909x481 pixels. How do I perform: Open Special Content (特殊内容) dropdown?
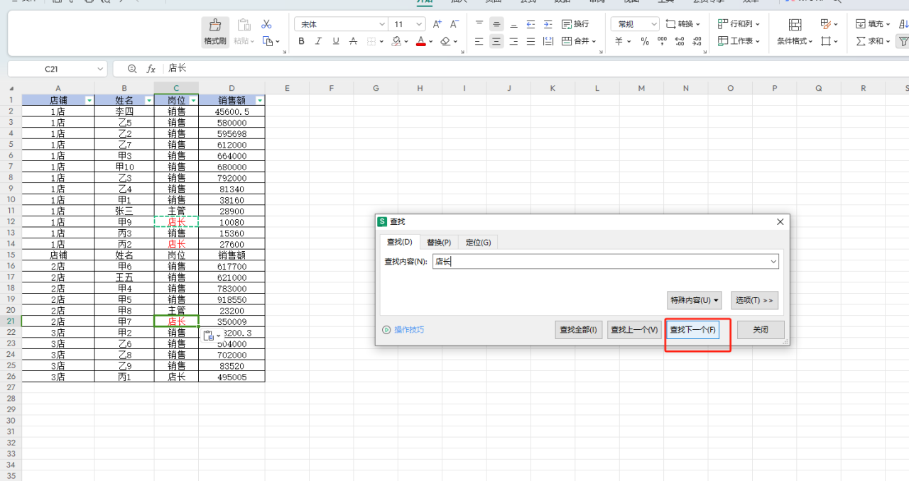(695, 300)
